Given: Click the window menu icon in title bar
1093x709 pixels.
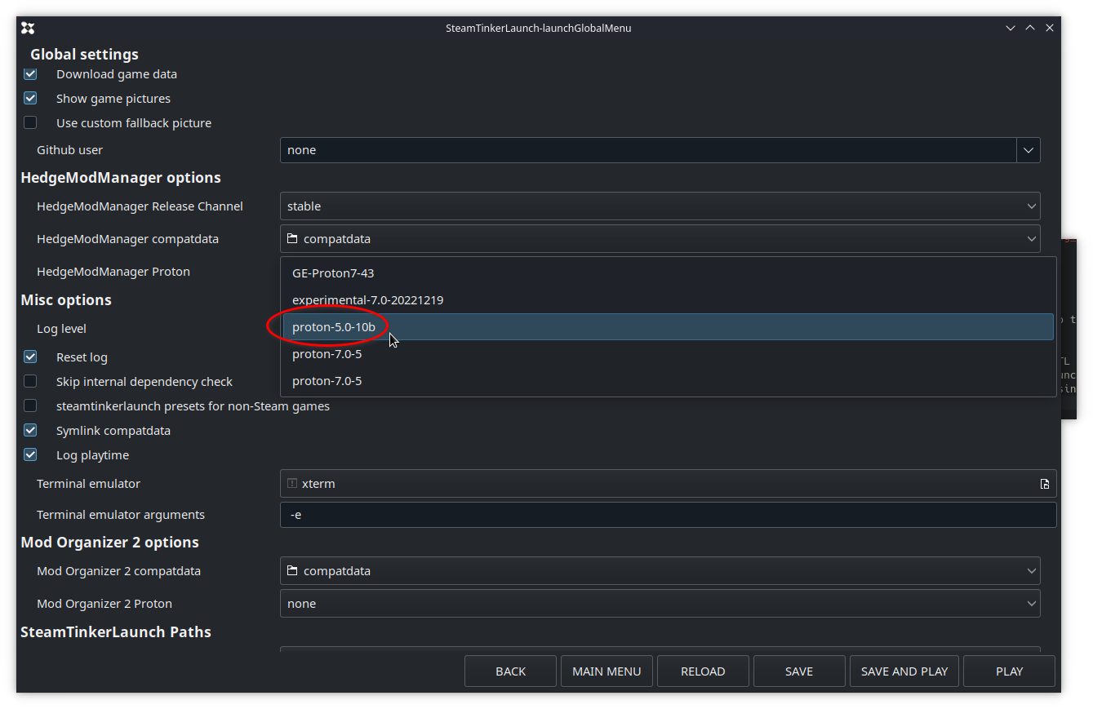Looking at the screenshot, I should point(28,28).
